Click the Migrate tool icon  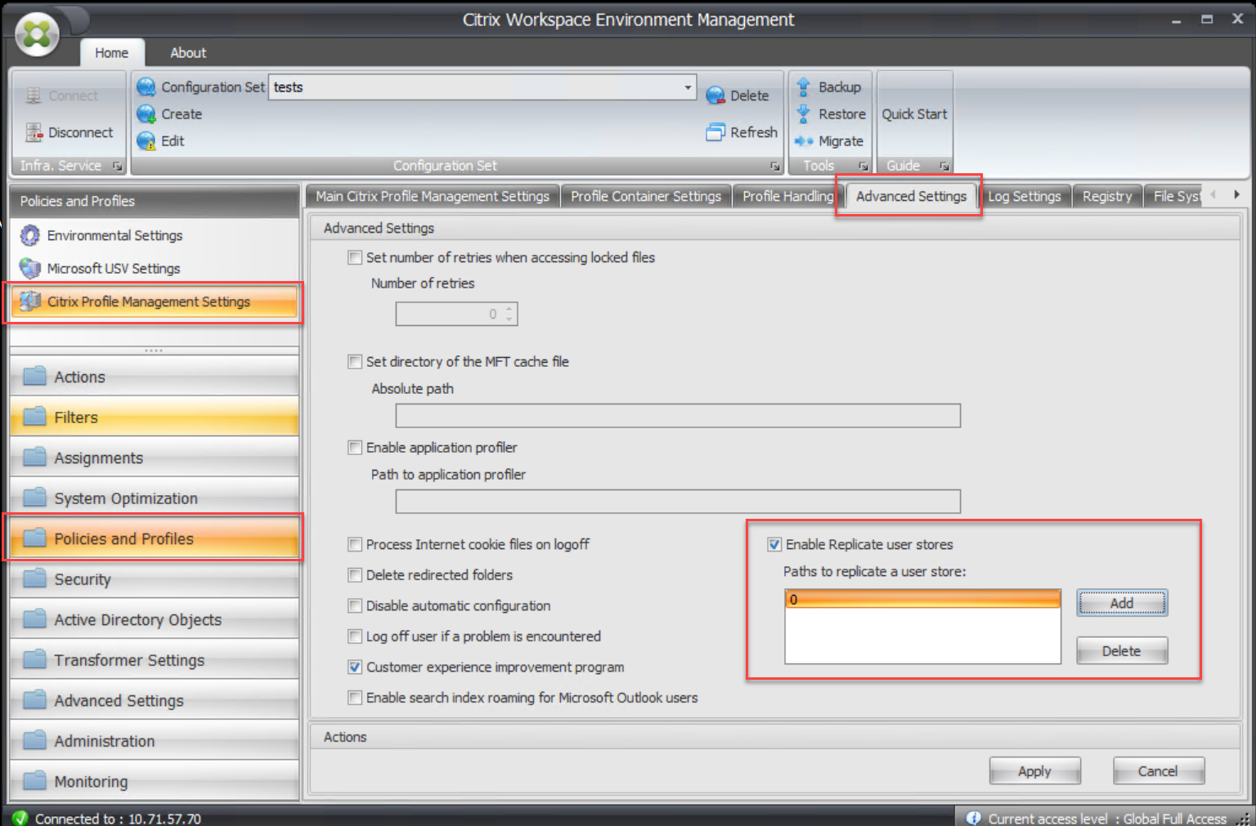pos(804,141)
